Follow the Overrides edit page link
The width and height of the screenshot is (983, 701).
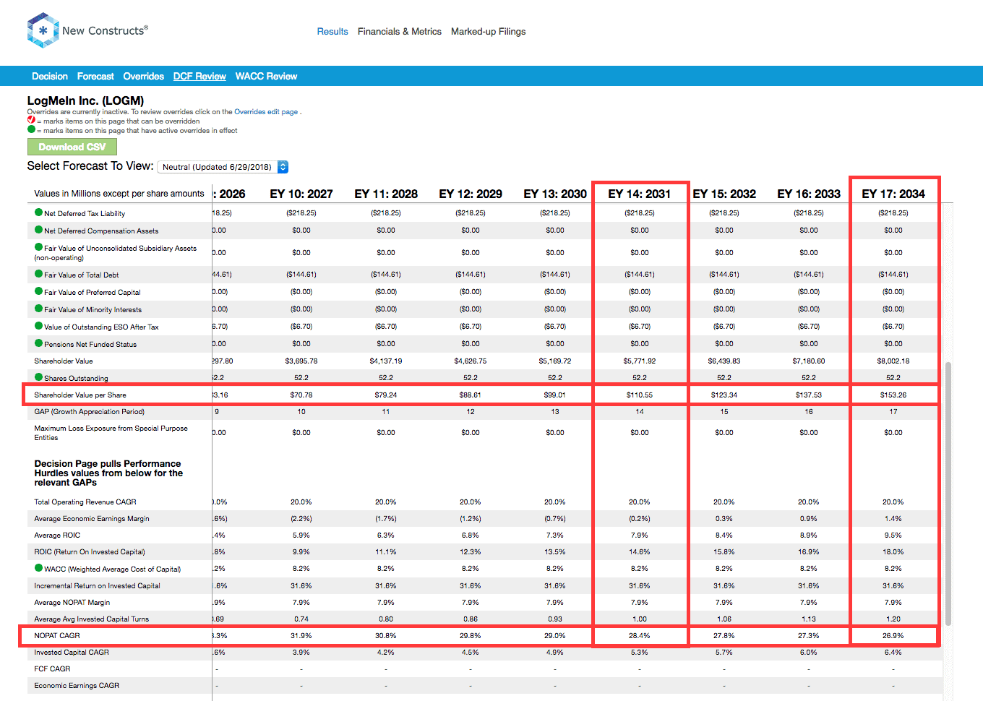266,112
